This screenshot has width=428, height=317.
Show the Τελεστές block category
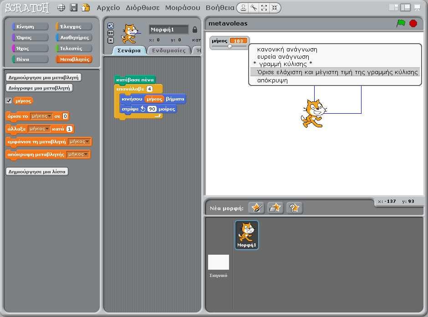click(74, 49)
